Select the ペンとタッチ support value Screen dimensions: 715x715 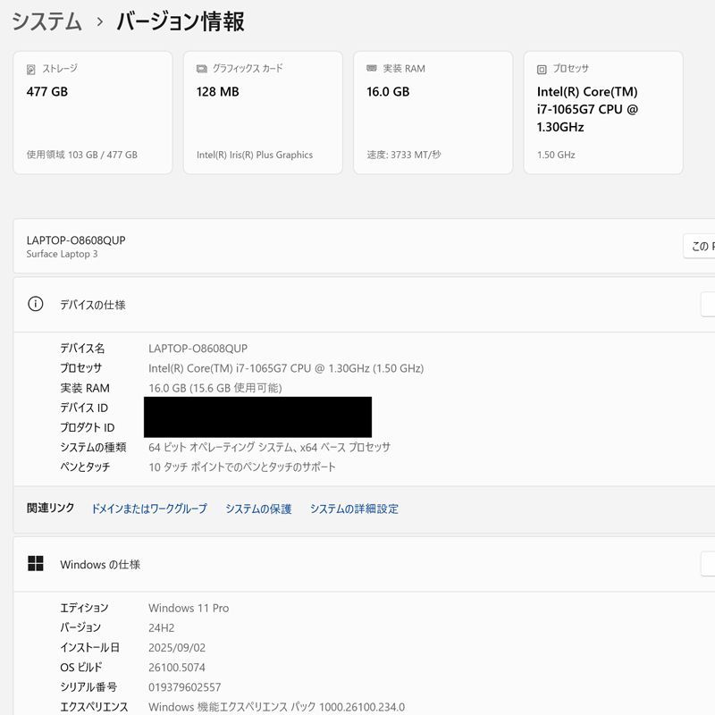(242, 467)
